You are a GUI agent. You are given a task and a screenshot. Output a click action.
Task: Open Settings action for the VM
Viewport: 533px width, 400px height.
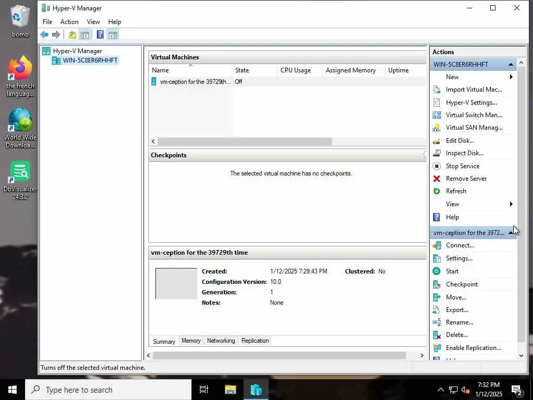[459, 258]
